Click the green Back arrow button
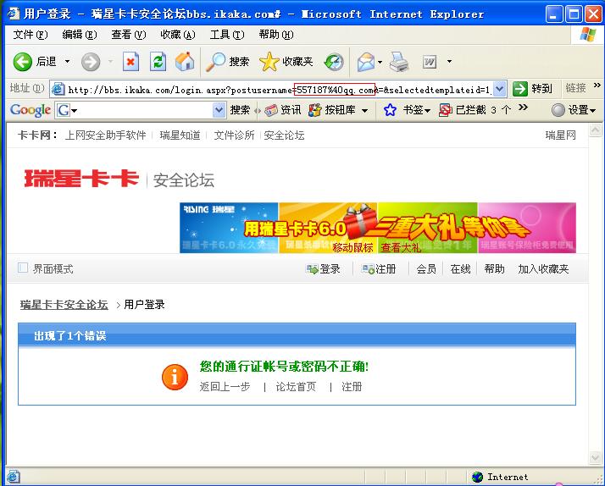The height and width of the screenshot is (486, 605). click(x=22, y=62)
